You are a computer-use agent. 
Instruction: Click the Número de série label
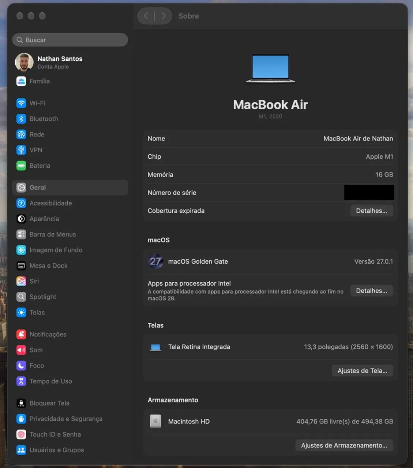click(172, 193)
